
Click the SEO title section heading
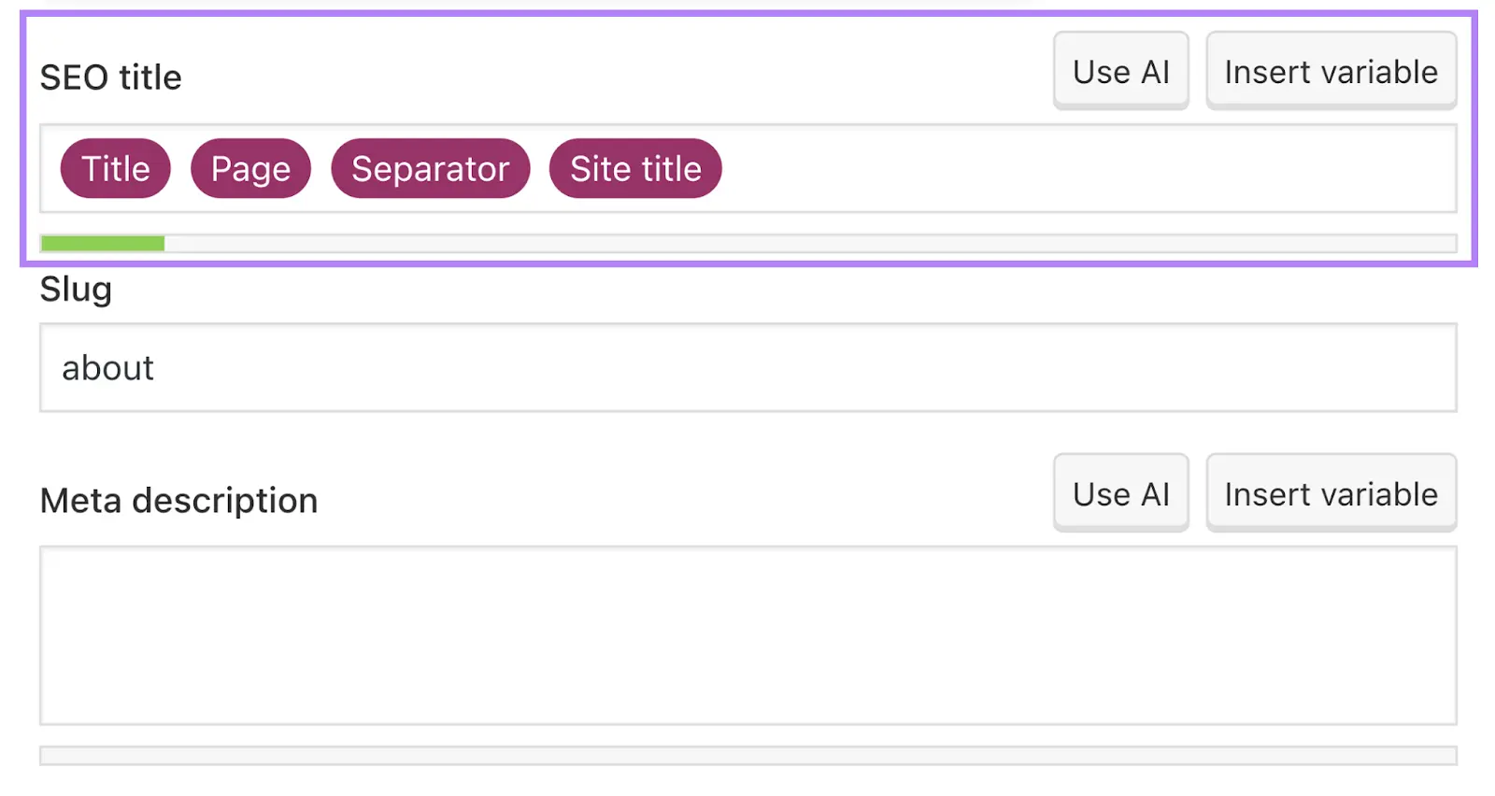coord(110,77)
